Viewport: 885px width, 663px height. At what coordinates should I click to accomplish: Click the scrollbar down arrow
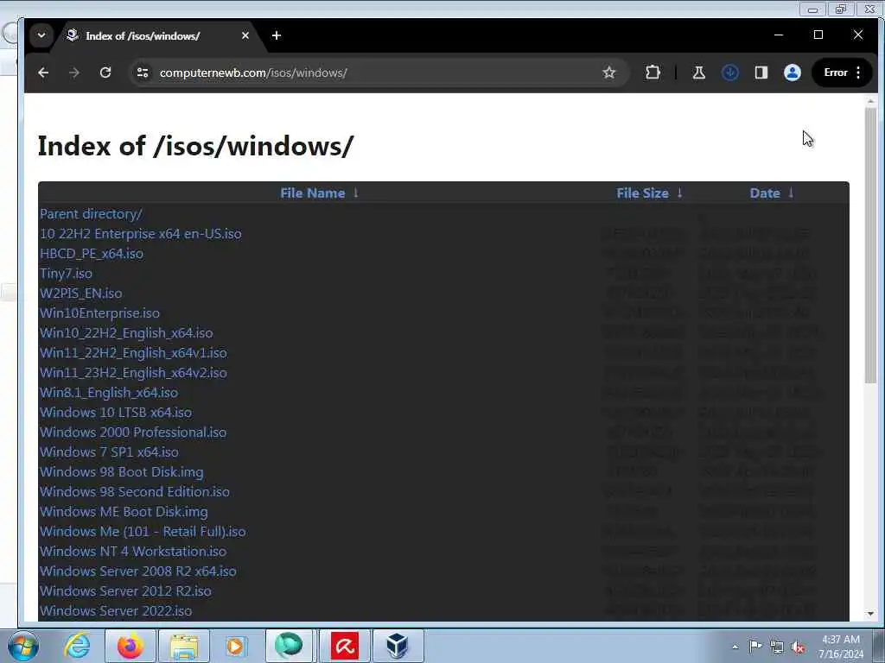tap(870, 614)
